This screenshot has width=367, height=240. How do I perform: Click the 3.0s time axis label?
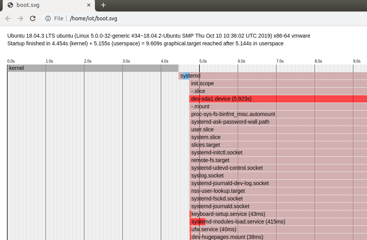click(x=126, y=61)
